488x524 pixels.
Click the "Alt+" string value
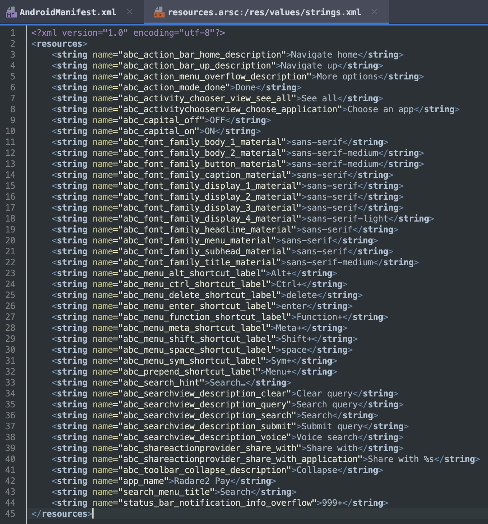282,273
